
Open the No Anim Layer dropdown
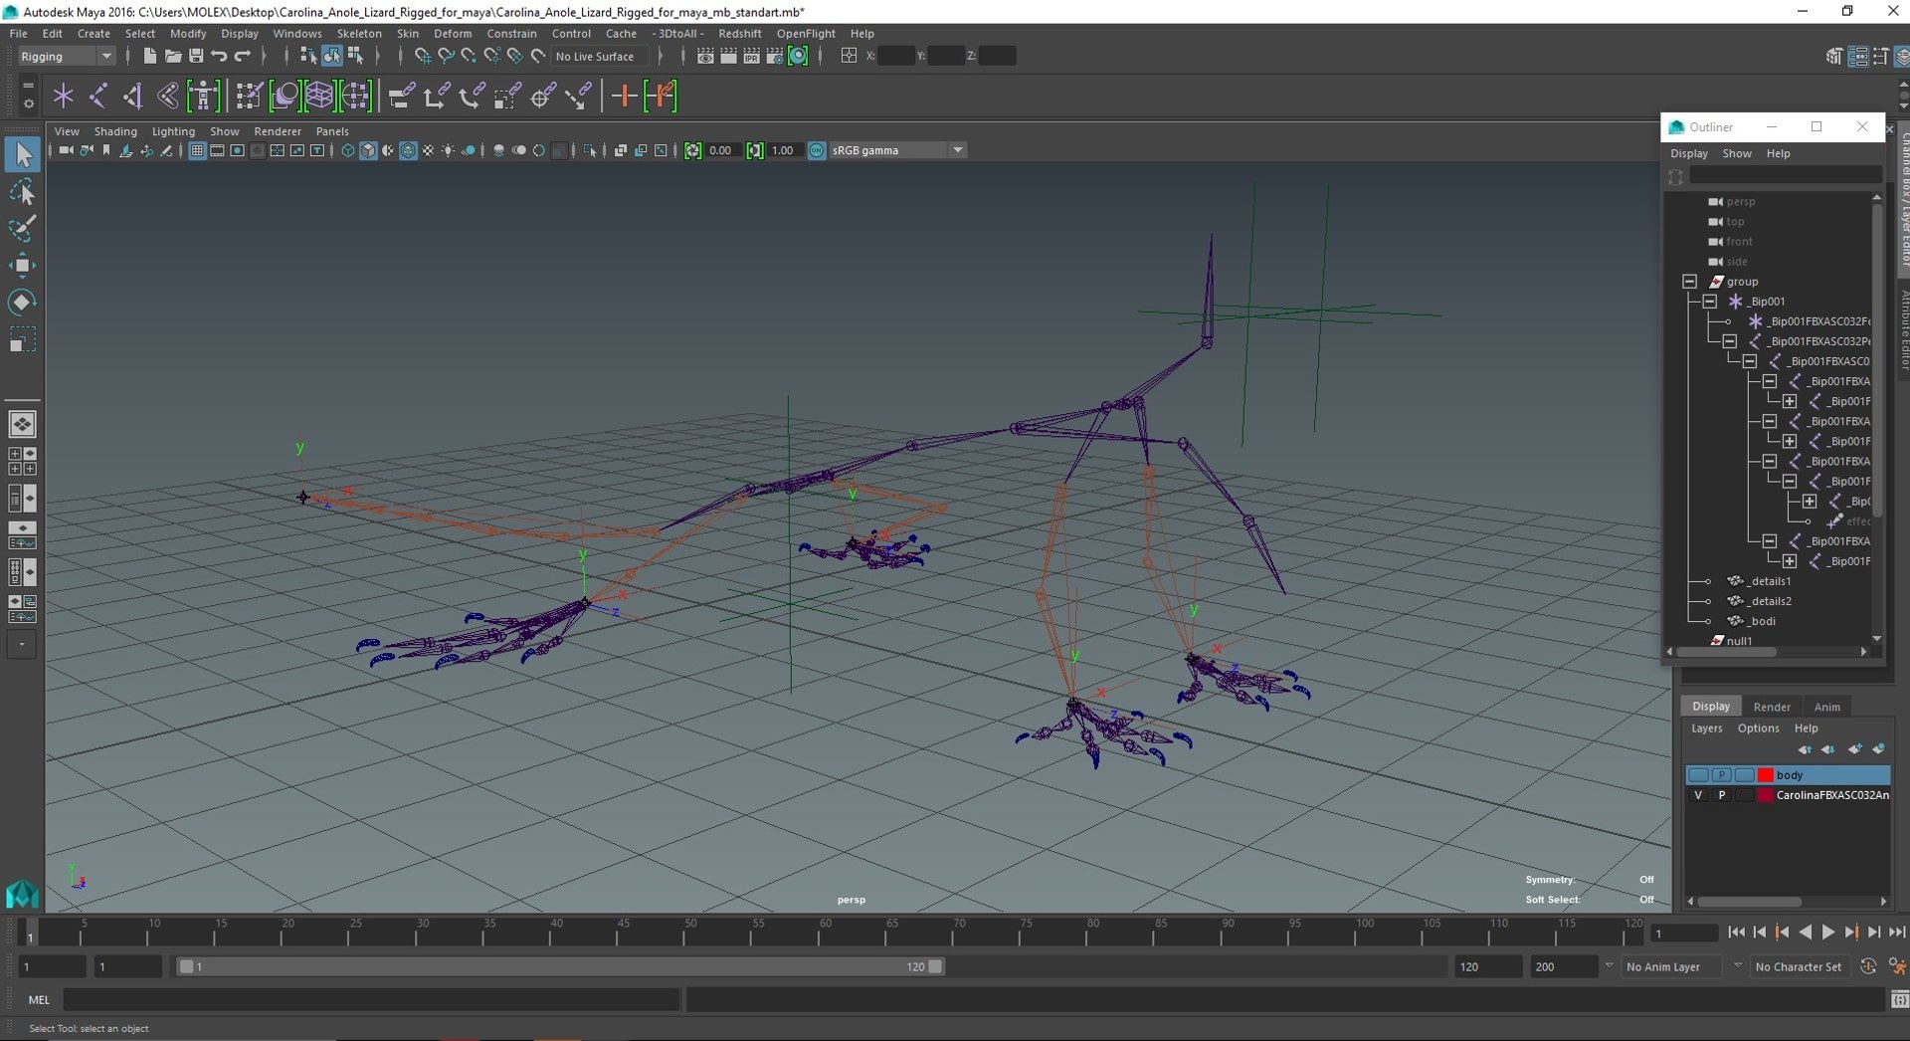click(x=1671, y=966)
